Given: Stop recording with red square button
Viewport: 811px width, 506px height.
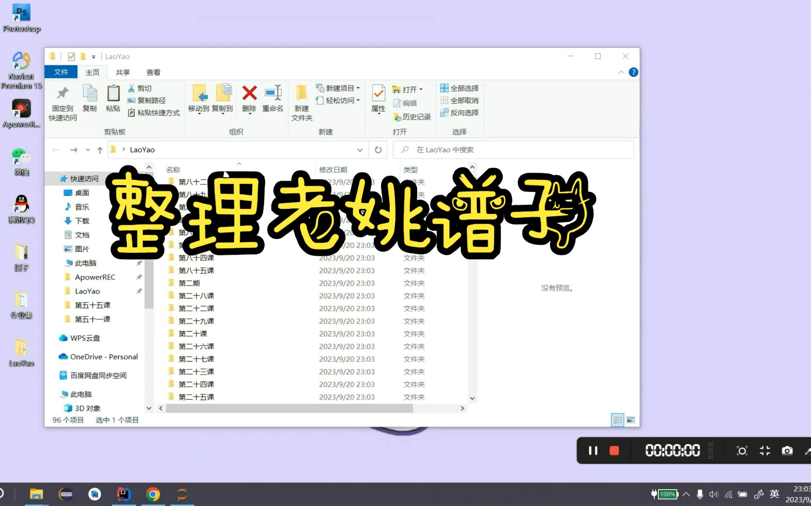Looking at the screenshot, I should tap(614, 451).
